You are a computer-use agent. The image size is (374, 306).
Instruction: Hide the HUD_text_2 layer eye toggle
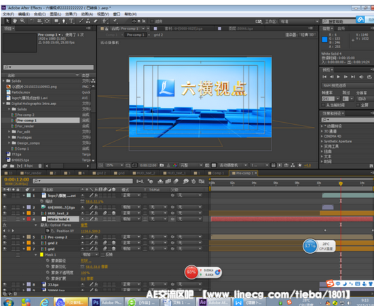5,213
